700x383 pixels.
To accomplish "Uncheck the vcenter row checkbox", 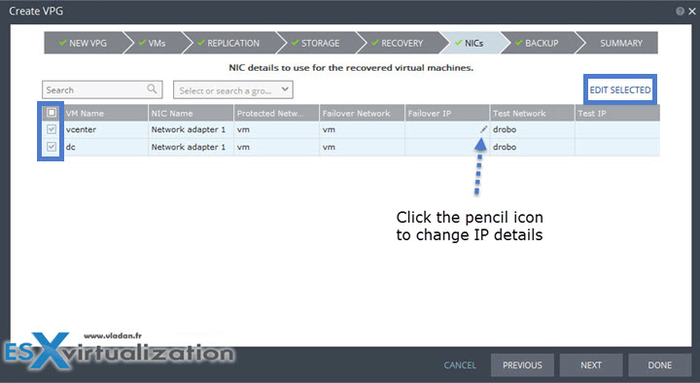I will click(52, 129).
